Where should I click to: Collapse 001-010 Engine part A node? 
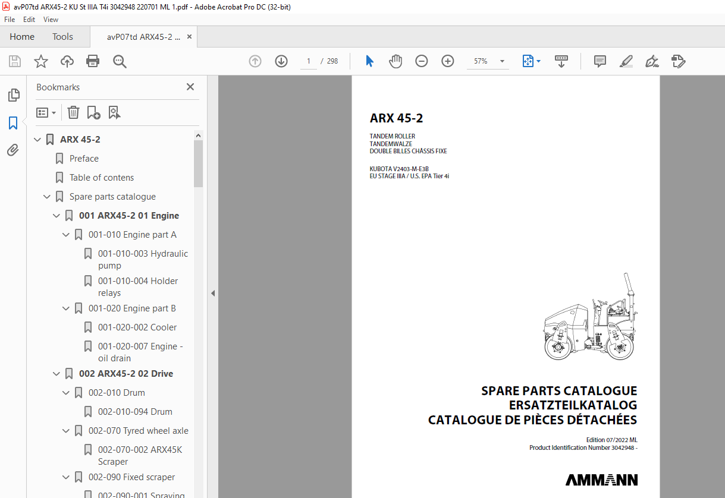[x=66, y=235]
